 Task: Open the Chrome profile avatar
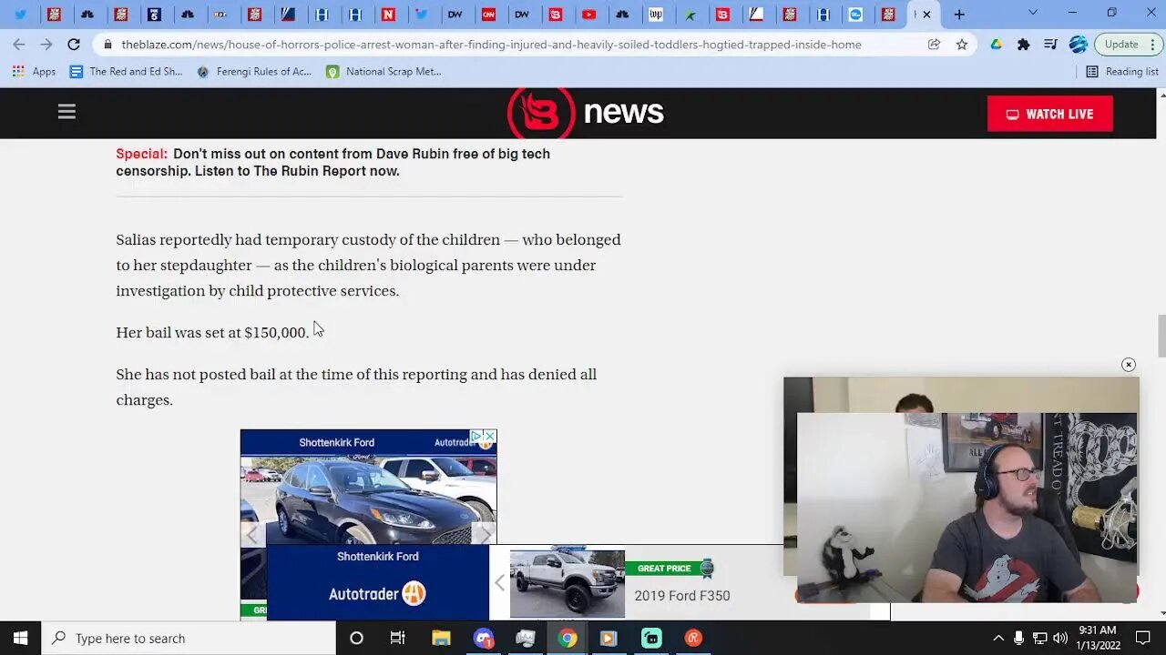click(1079, 45)
